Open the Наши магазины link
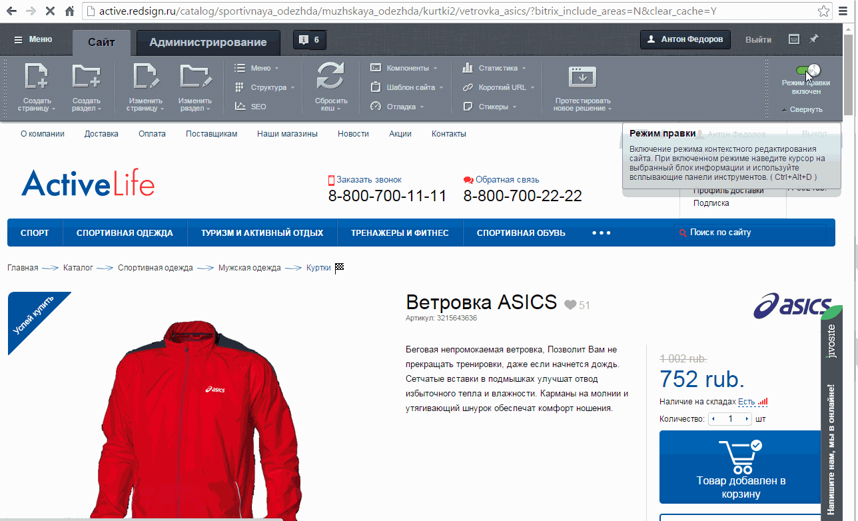The width and height of the screenshot is (858, 521). point(287,134)
